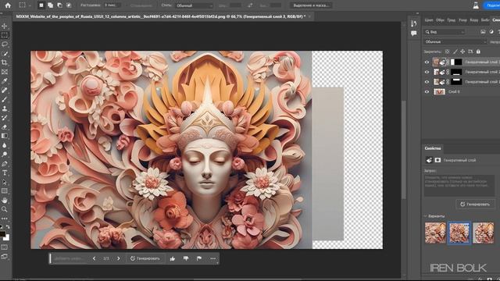Viewport: 500px width, 281px height.
Task: Select the Eraser tool
Action: (5, 126)
